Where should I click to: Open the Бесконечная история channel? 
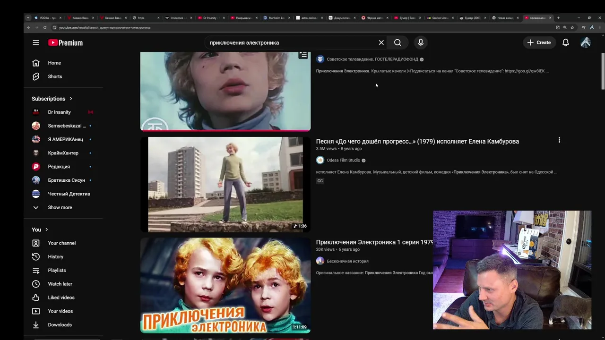point(347,261)
